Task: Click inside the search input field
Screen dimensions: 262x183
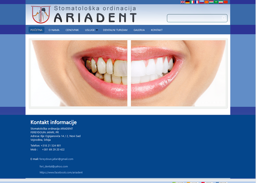Action: pyautogui.click(x=194, y=18)
